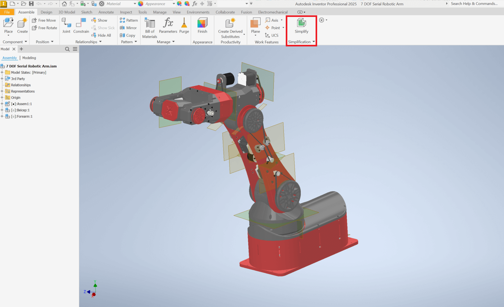
Task: Open the Plane tool dropdown arrow
Action: click(x=256, y=35)
